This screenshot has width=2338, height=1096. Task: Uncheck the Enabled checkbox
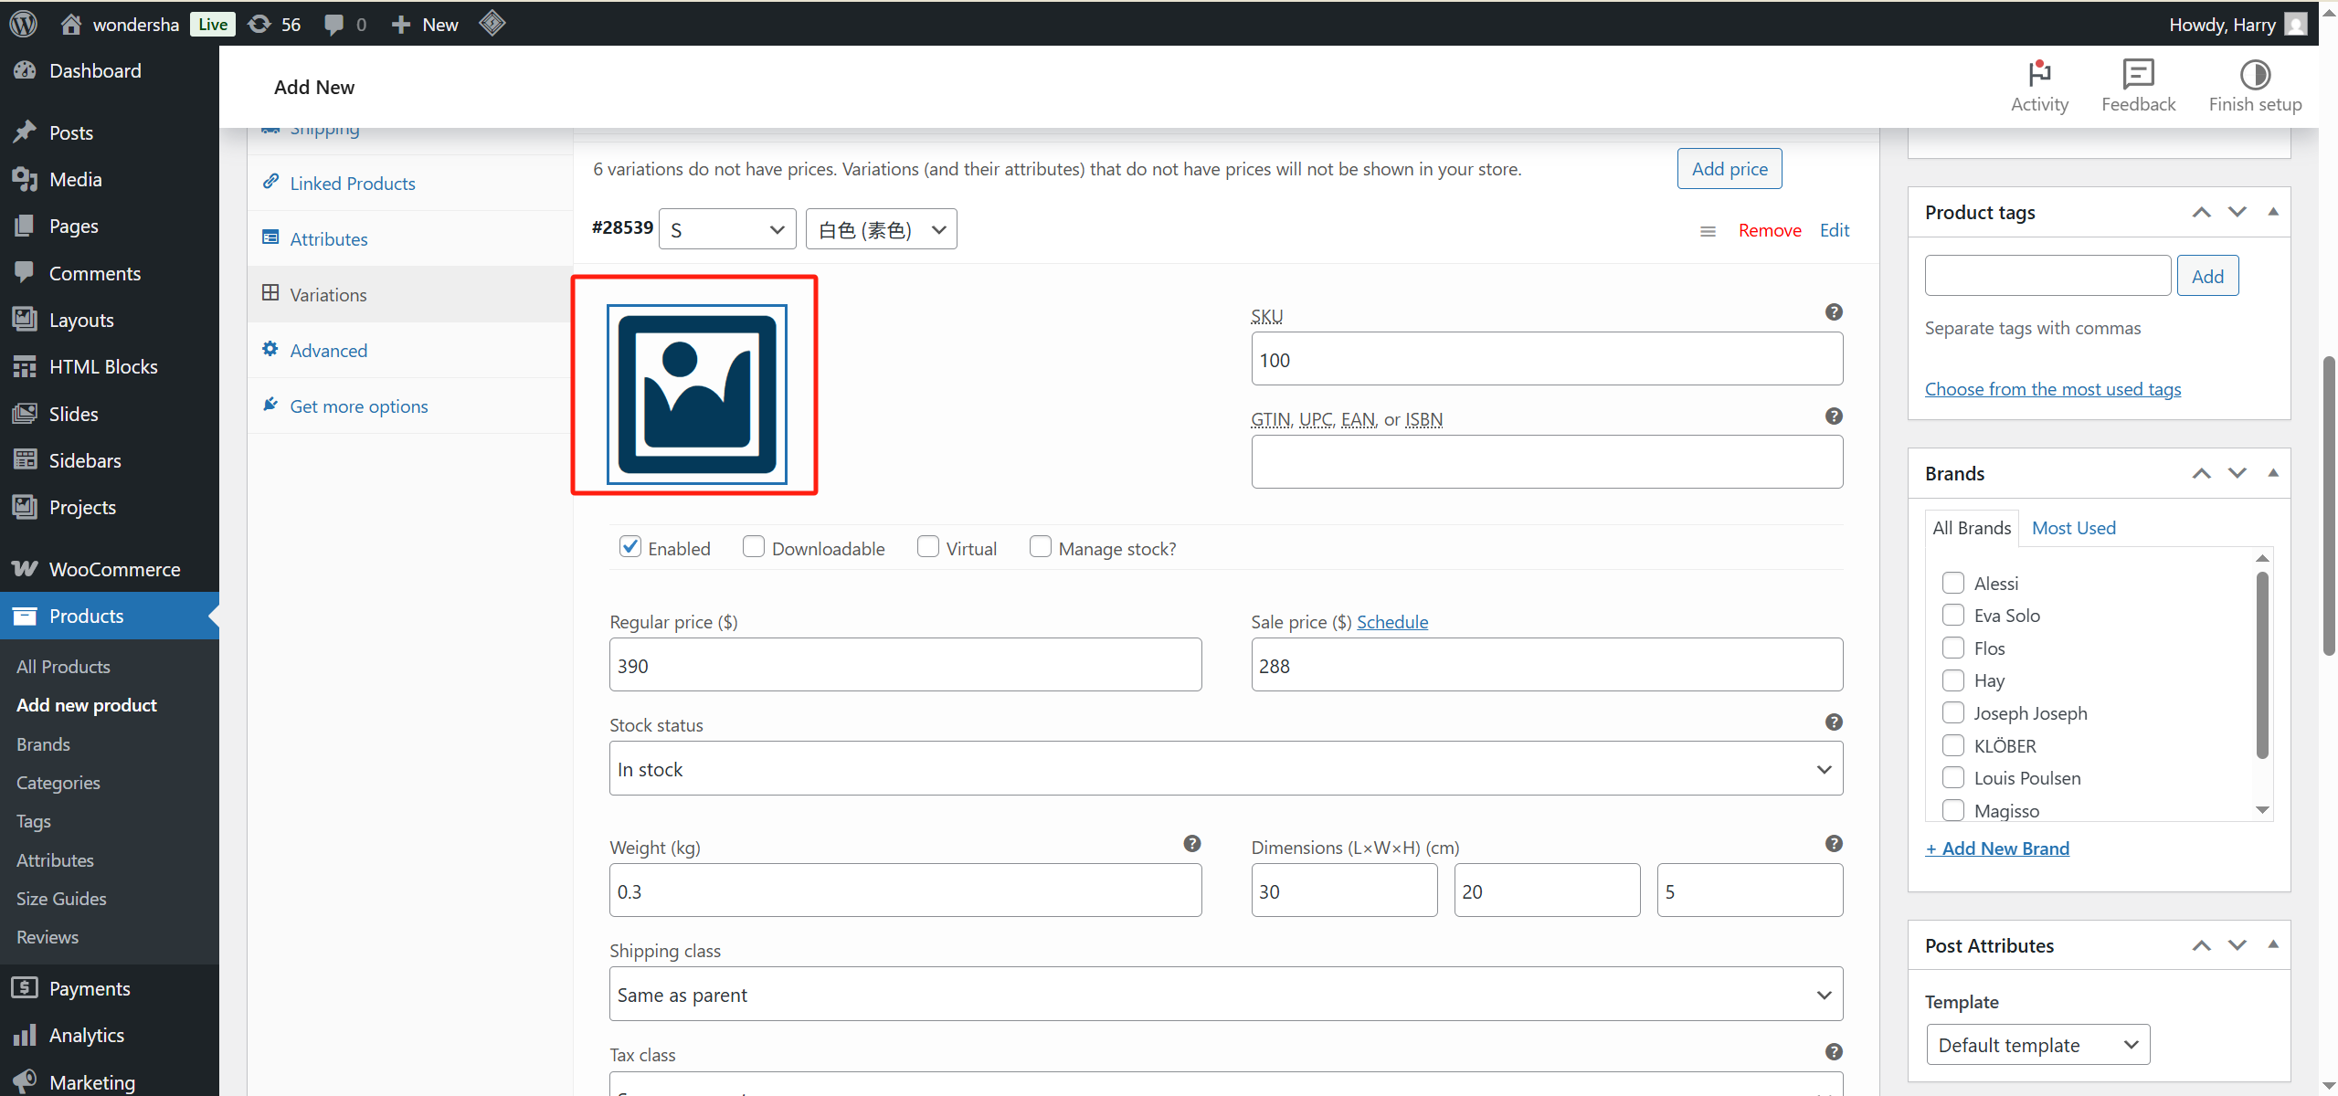(629, 547)
